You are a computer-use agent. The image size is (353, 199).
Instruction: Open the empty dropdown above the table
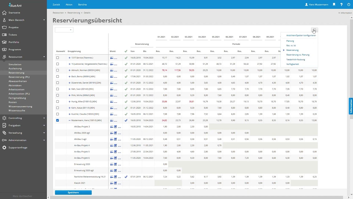[64, 30]
